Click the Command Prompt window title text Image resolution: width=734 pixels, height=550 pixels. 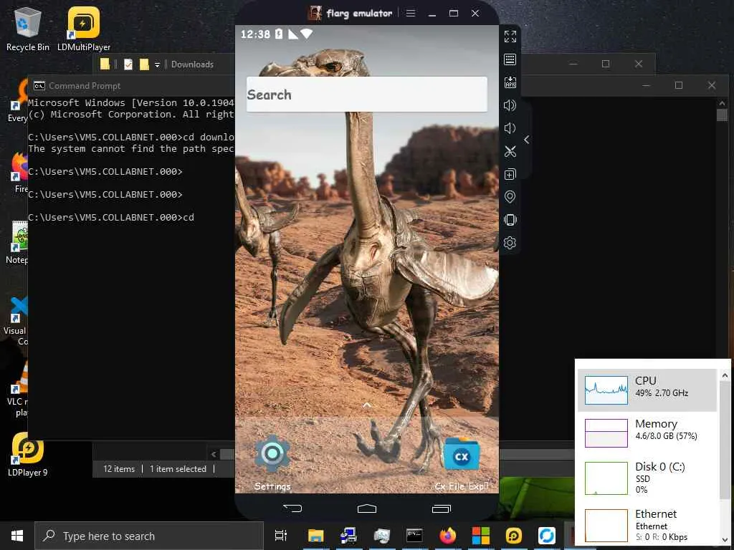click(x=85, y=86)
